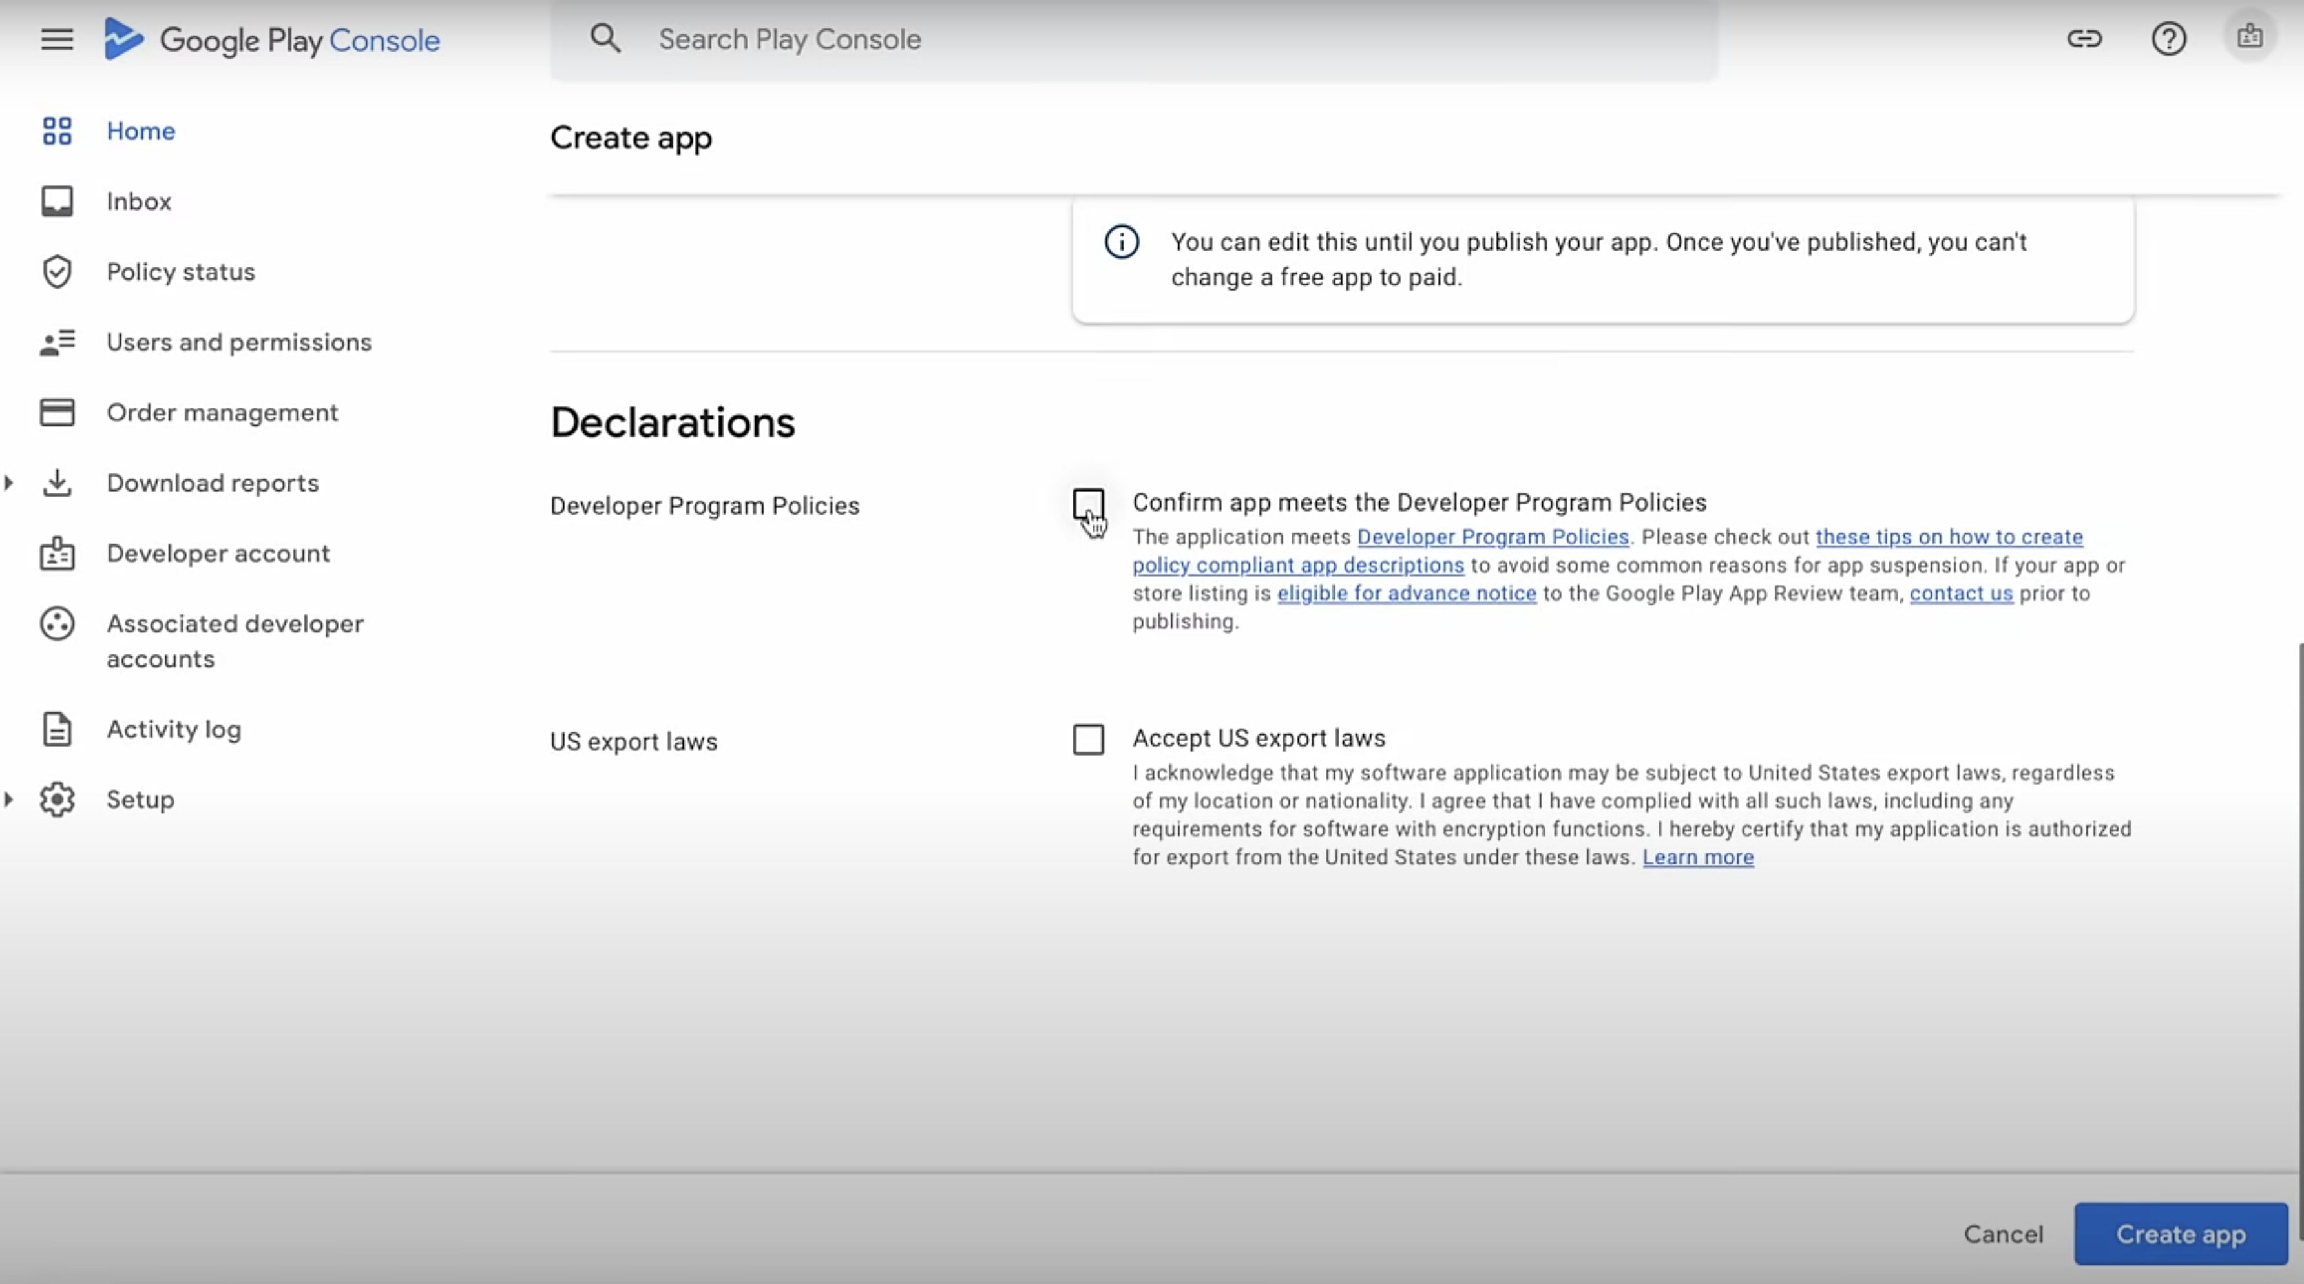Click the copy link icon
2304x1284 pixels.
(x=2084, y=39)
